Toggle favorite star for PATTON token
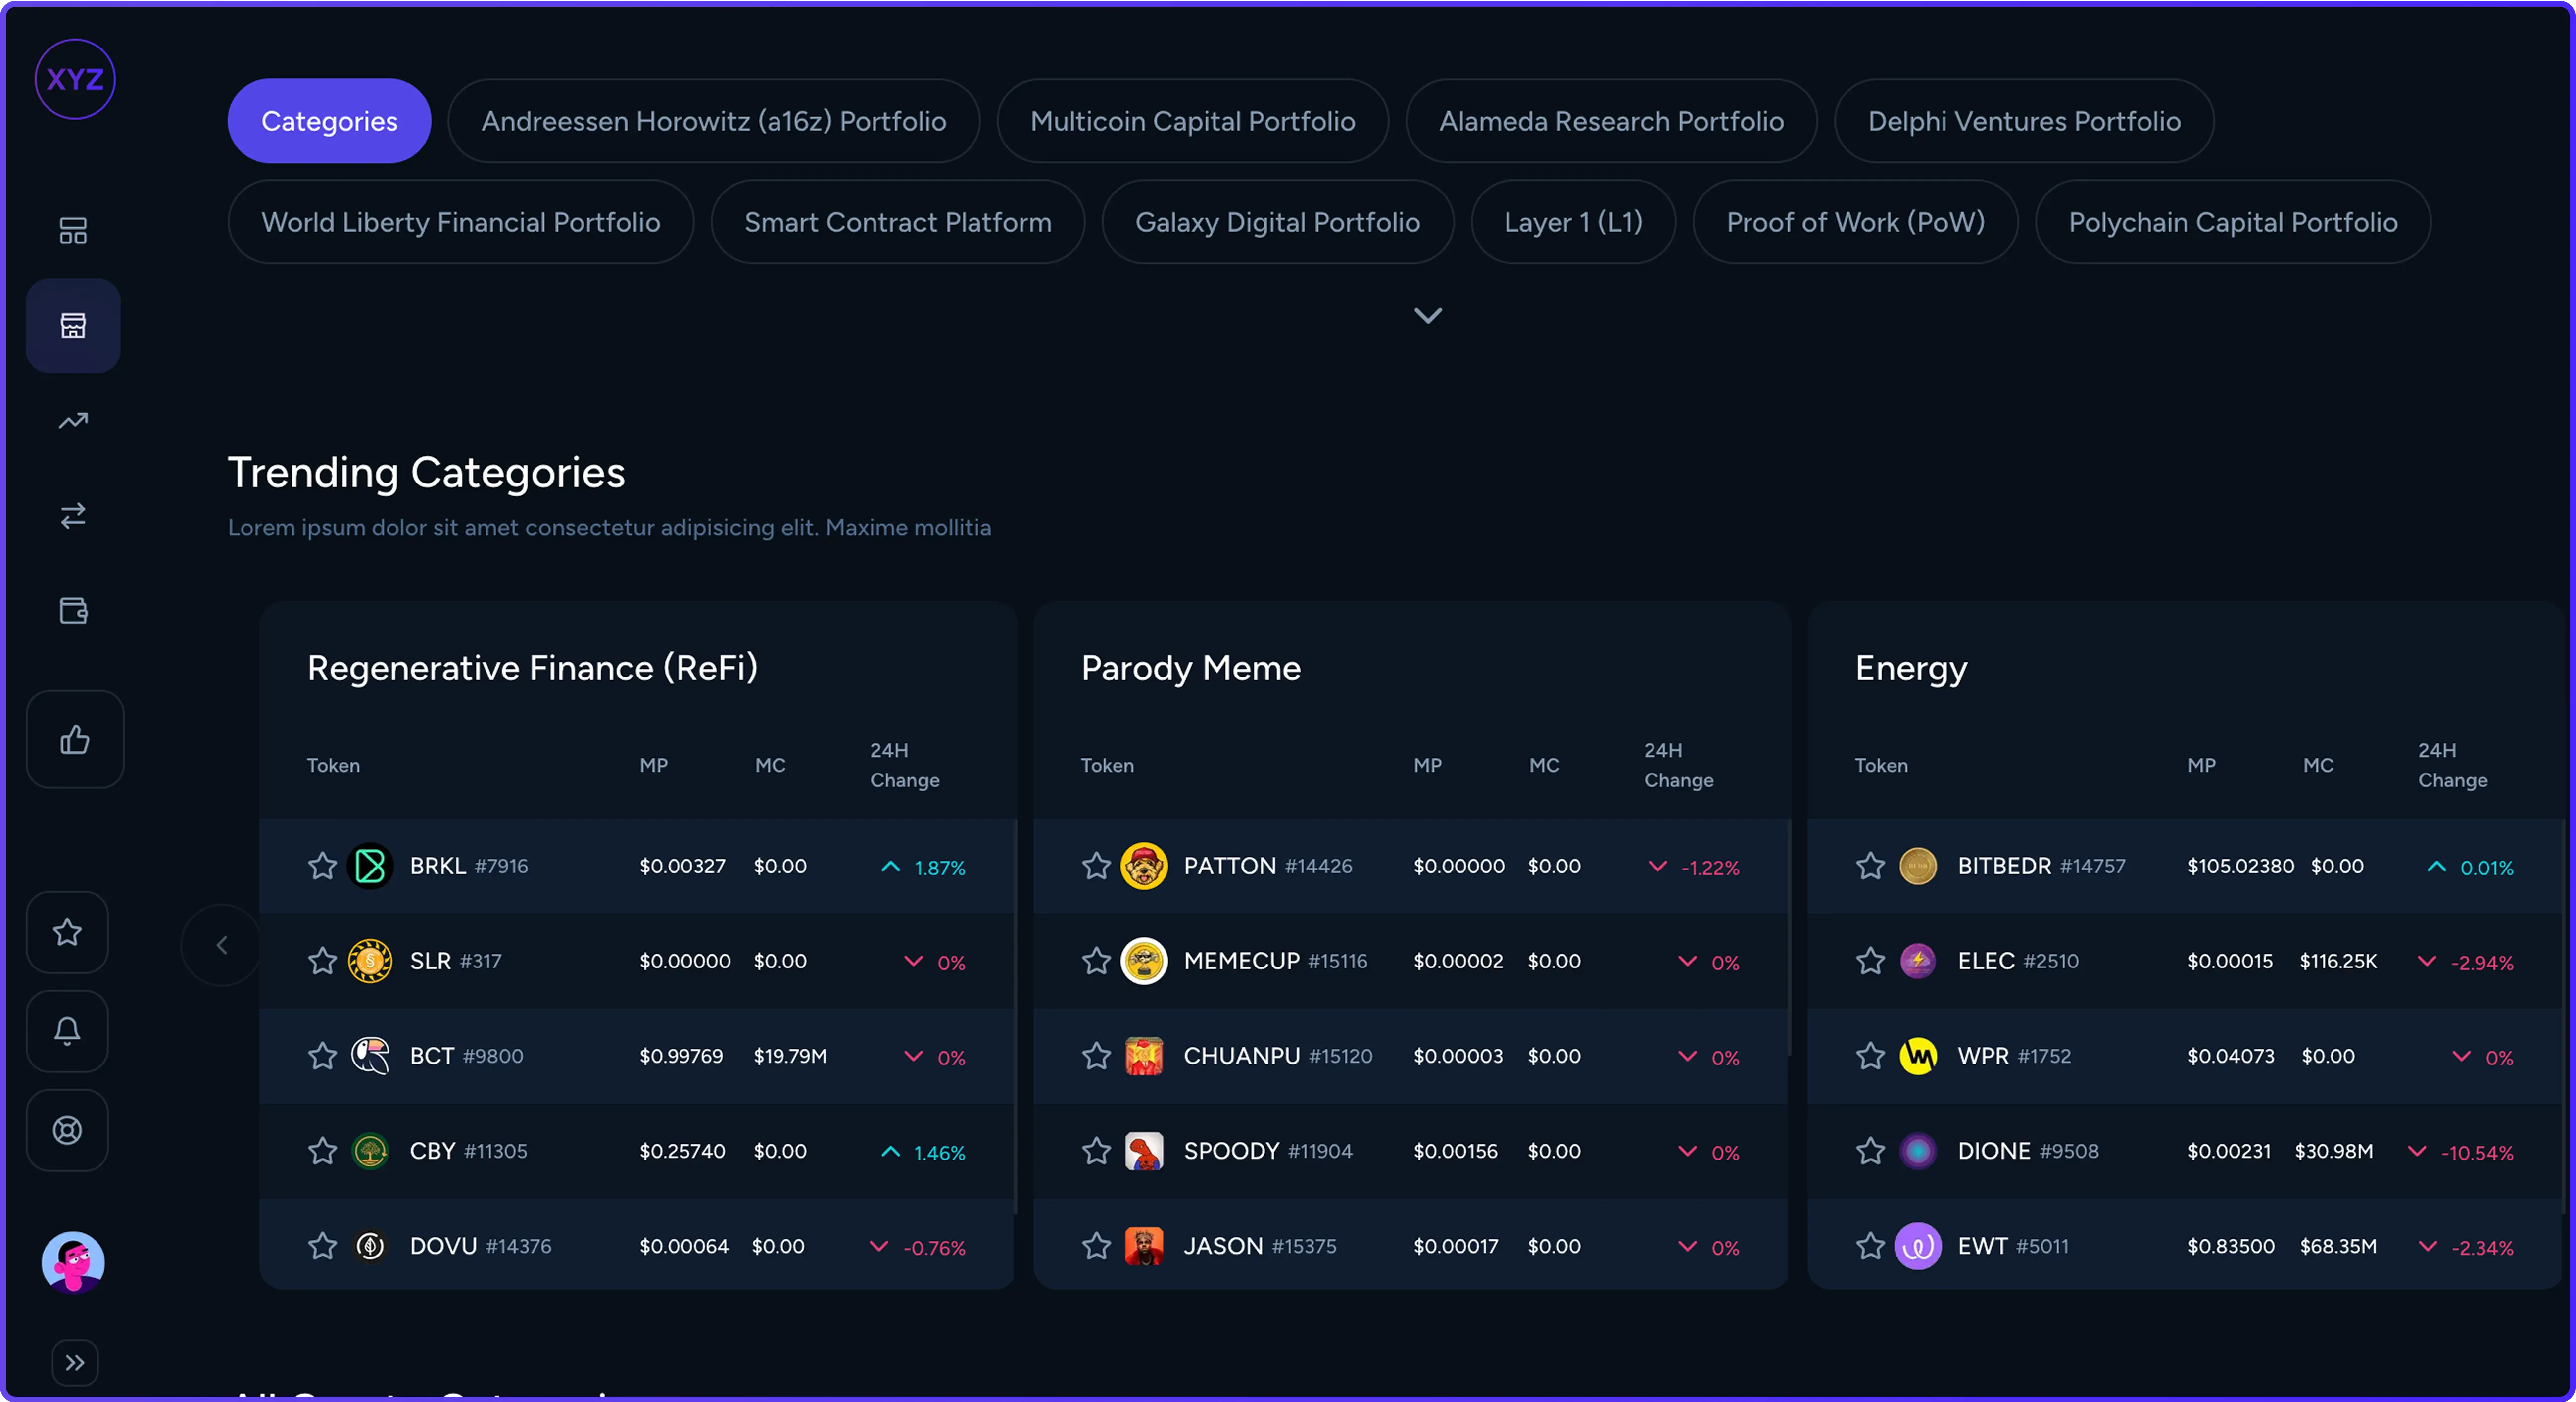 pyautogui.click(x=1096, y=866)
